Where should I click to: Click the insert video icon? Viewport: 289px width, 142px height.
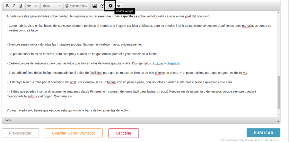pos(102,6)
